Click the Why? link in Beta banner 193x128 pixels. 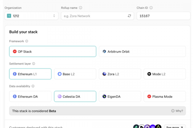tap(177, 111)
